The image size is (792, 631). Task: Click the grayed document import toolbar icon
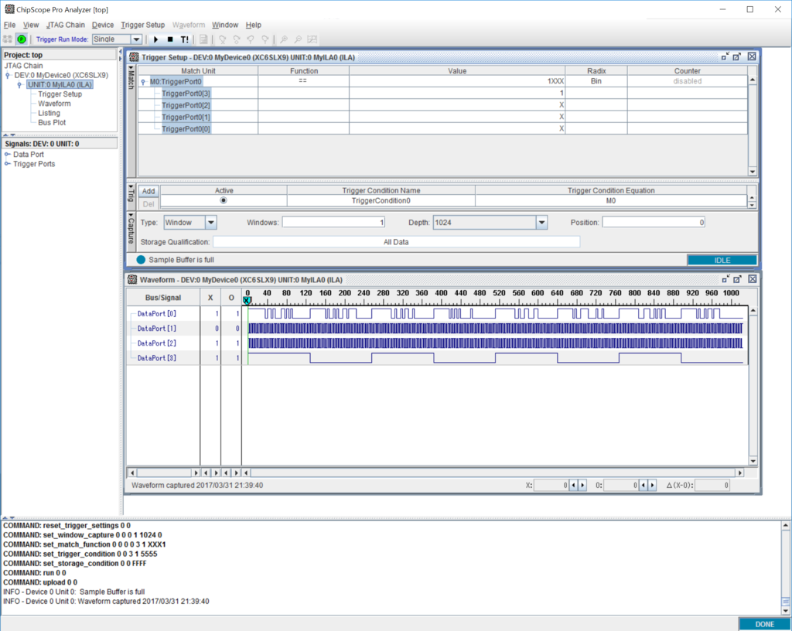pyautogui.click(x=203, y=39)
